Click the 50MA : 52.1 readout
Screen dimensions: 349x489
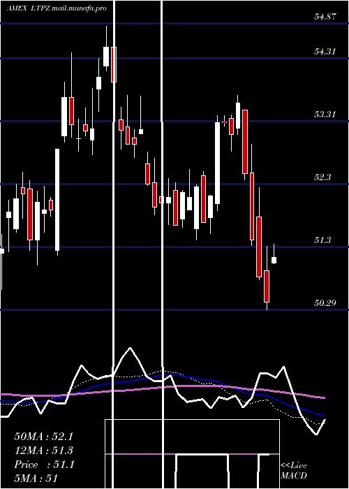(x=44, y=436)
